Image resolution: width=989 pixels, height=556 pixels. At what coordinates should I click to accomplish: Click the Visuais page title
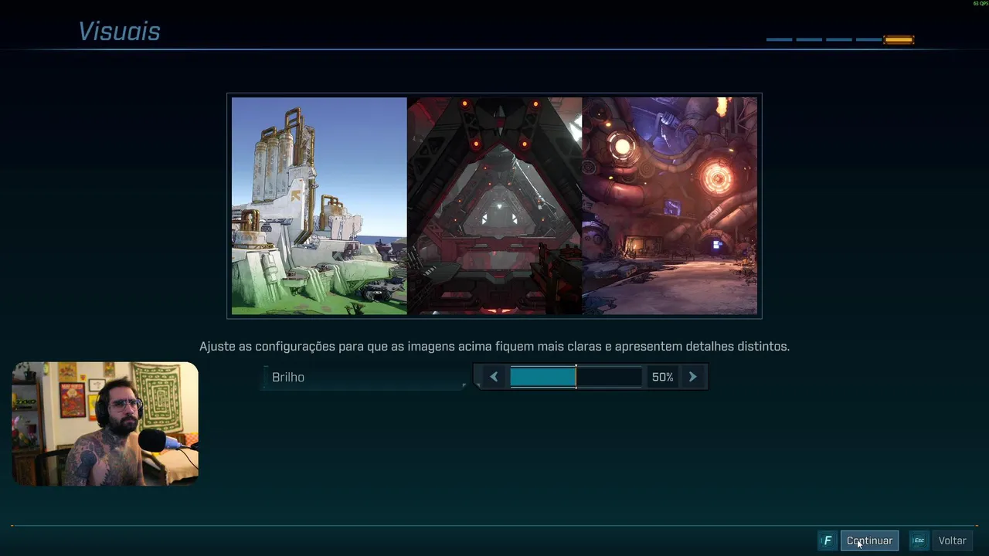[119, 32]
